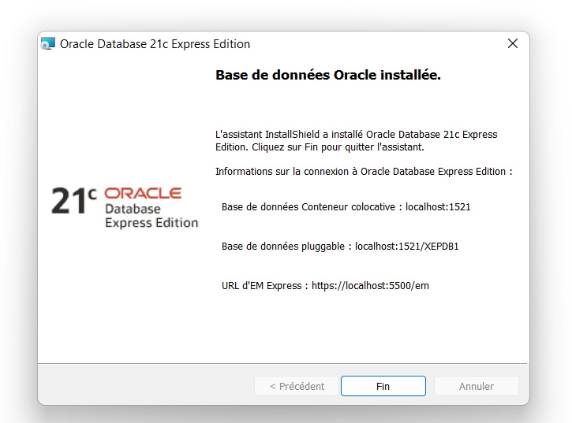Click the Annuler button
Image resolution: width=572 pixels, height=423 pixels.
476,386
